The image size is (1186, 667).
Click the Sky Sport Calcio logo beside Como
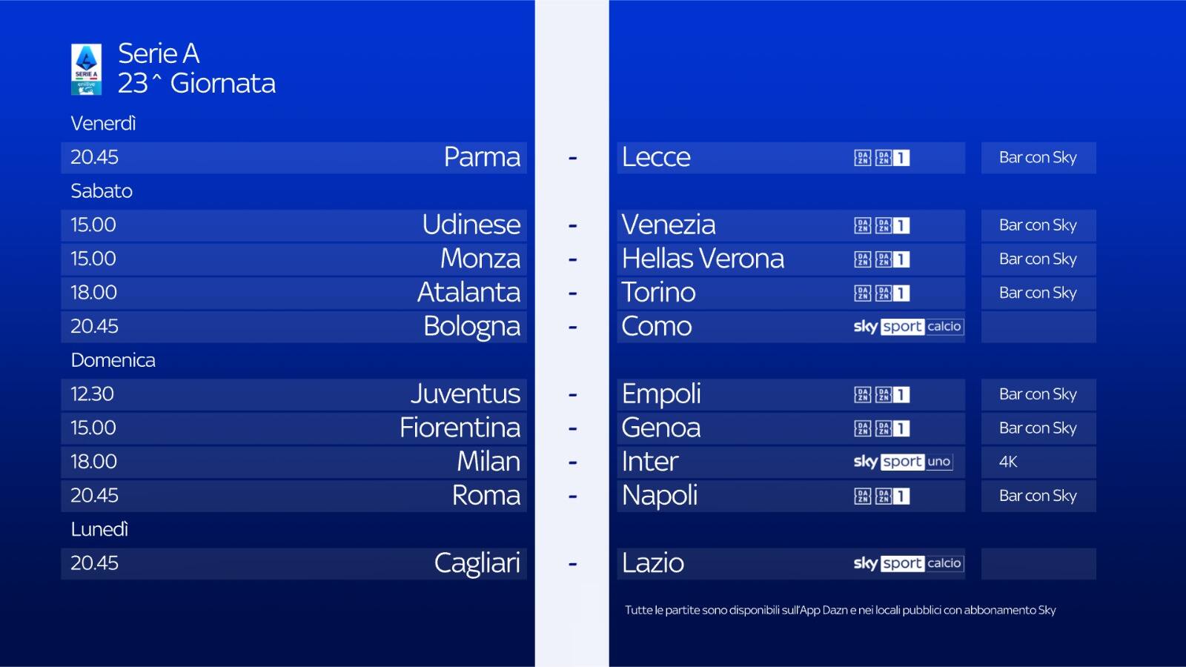tap(908, 327)
